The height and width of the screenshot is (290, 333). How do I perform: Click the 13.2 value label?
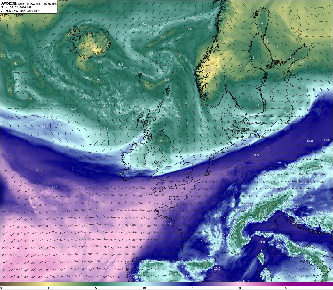pos(303,183)
